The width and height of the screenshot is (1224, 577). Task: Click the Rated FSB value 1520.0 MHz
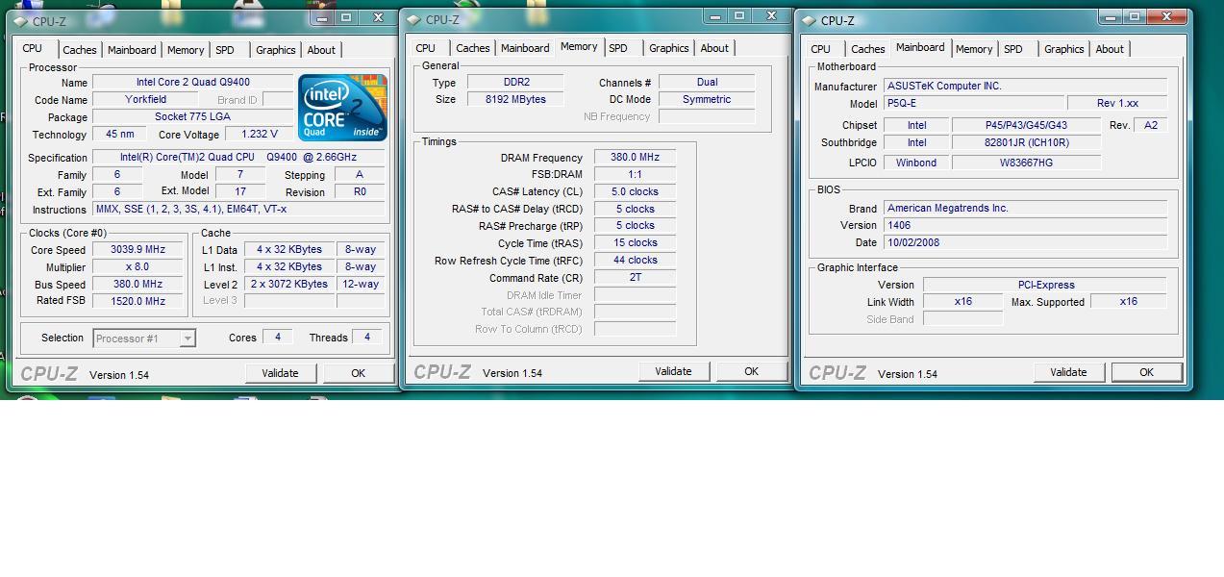click(137, 301)
